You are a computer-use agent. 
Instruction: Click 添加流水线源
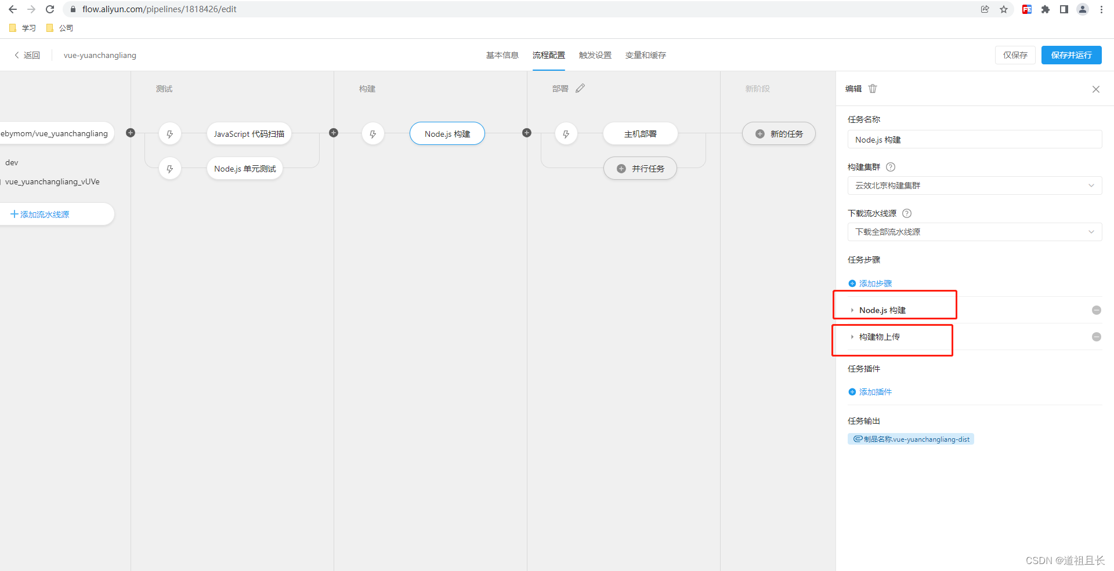pyautogui.click(x=39, y=214)
